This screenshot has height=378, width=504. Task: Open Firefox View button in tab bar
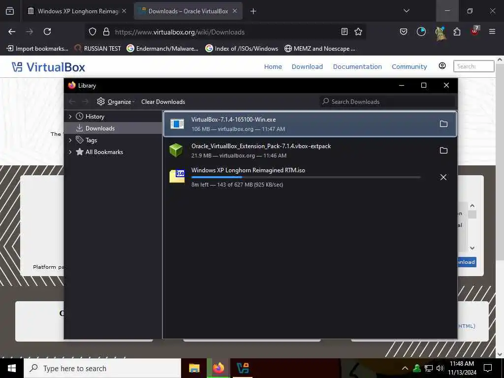click(10, 11)
